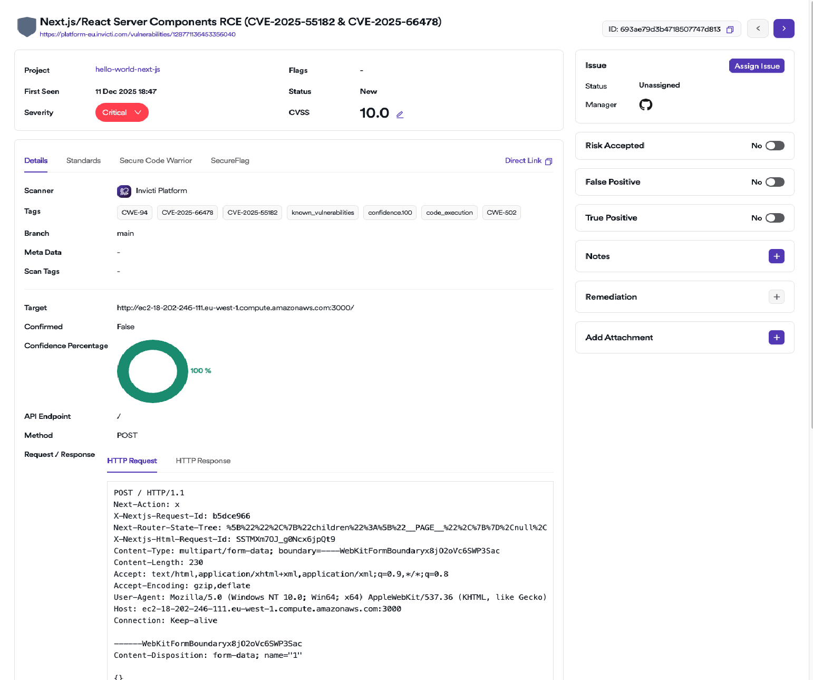Click the Unassigned issue status text

tap(659, 85)
